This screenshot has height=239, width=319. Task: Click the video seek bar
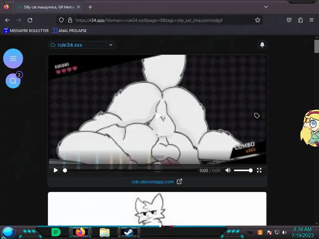(130, 170)
